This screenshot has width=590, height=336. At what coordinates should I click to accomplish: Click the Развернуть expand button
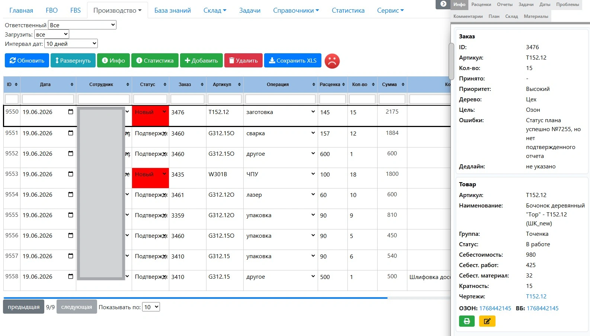[73, 60]
